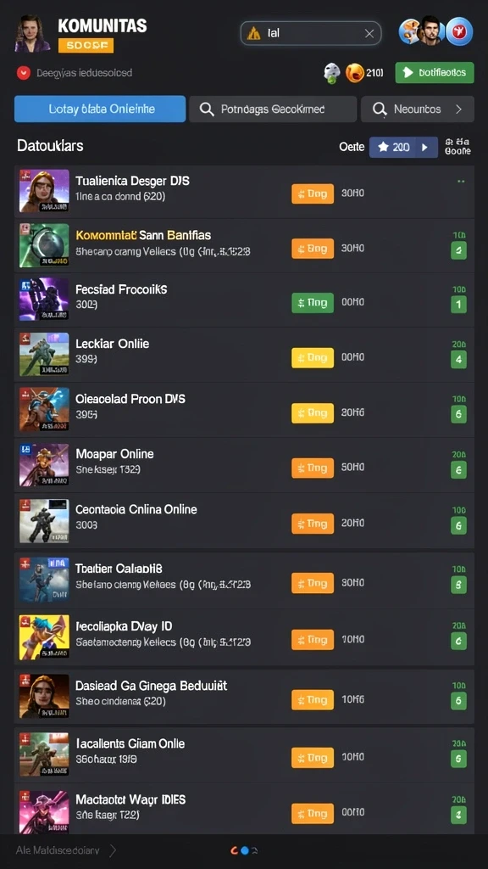Toggle the green badge on Moapar Online row
Screen dimensions: 488x869
point(458,470)
